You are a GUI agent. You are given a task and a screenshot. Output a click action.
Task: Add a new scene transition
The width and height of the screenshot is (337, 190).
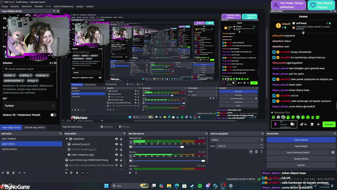coord(251,152)
